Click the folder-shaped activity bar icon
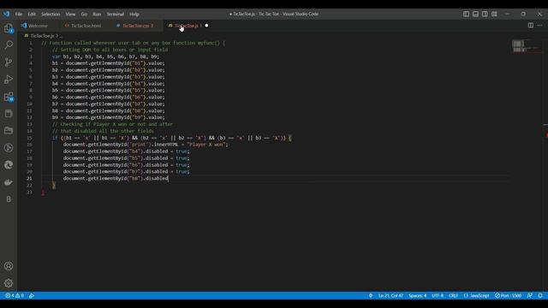Image resolution: width=548 pixels, height=308 pixels. (x=9, y=131)
